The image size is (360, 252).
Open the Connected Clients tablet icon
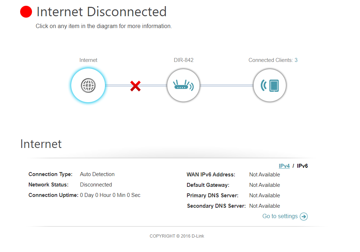coord(269,85)
